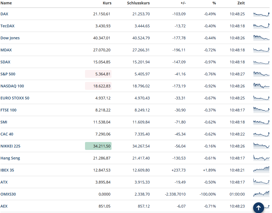This screenshot has width=272, height=213.
Task: Open the AEX index link
Action: (x=4, y=206)
